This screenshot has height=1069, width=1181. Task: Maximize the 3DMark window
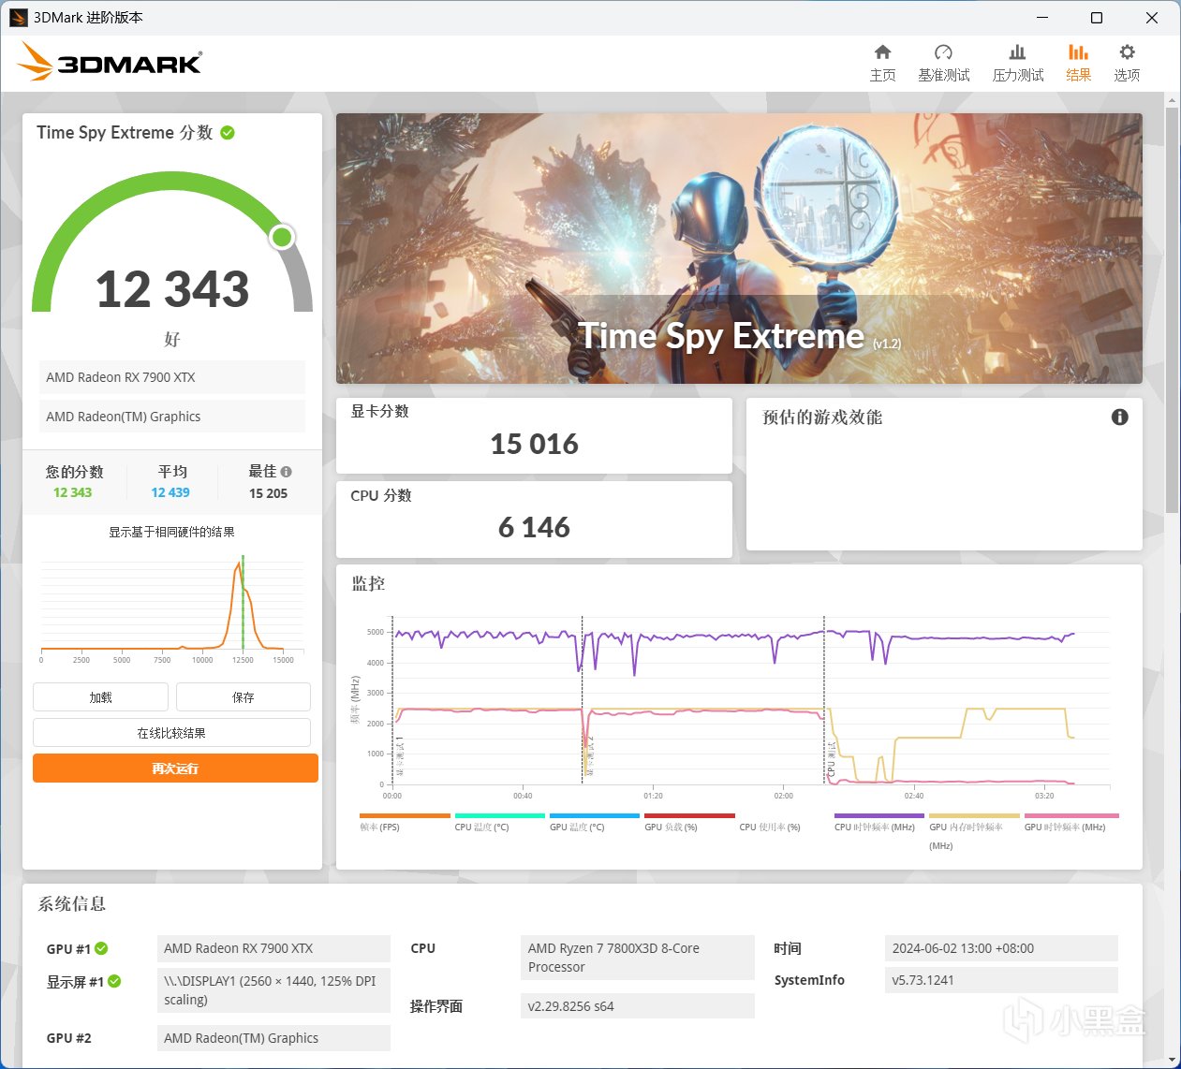[x=1097, y=18]
